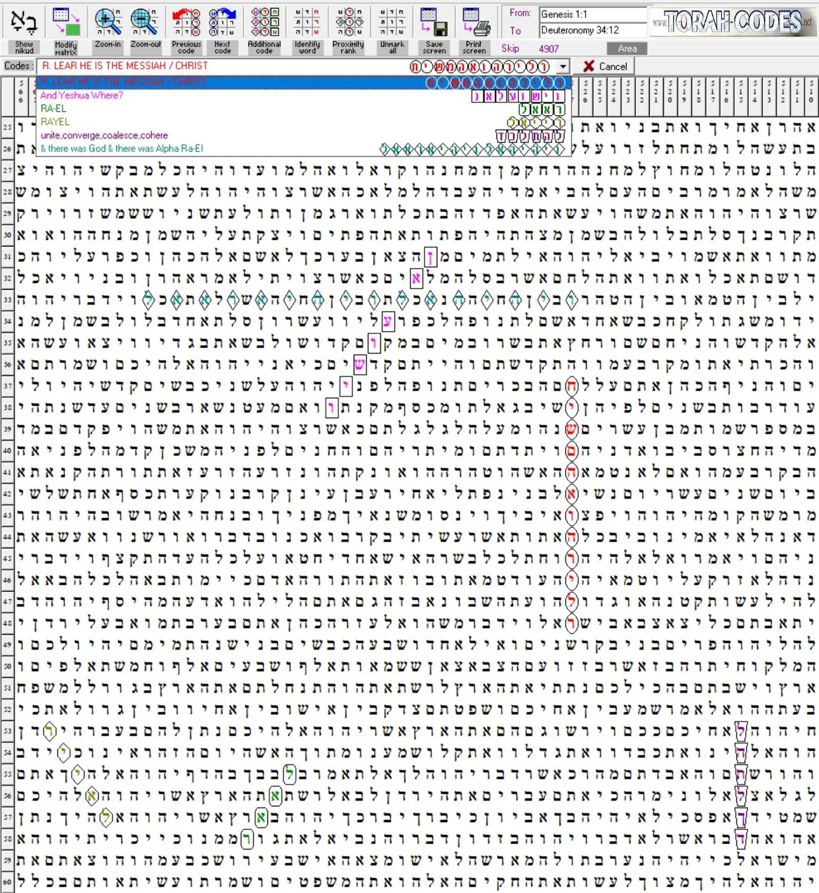Select the 'RAYEL' code entry
The height and width of the screenshot is (893, 819).
[304, 122]
